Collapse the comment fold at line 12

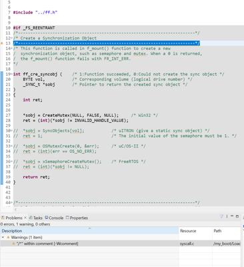pyautogui.click(x=11, y=38)
